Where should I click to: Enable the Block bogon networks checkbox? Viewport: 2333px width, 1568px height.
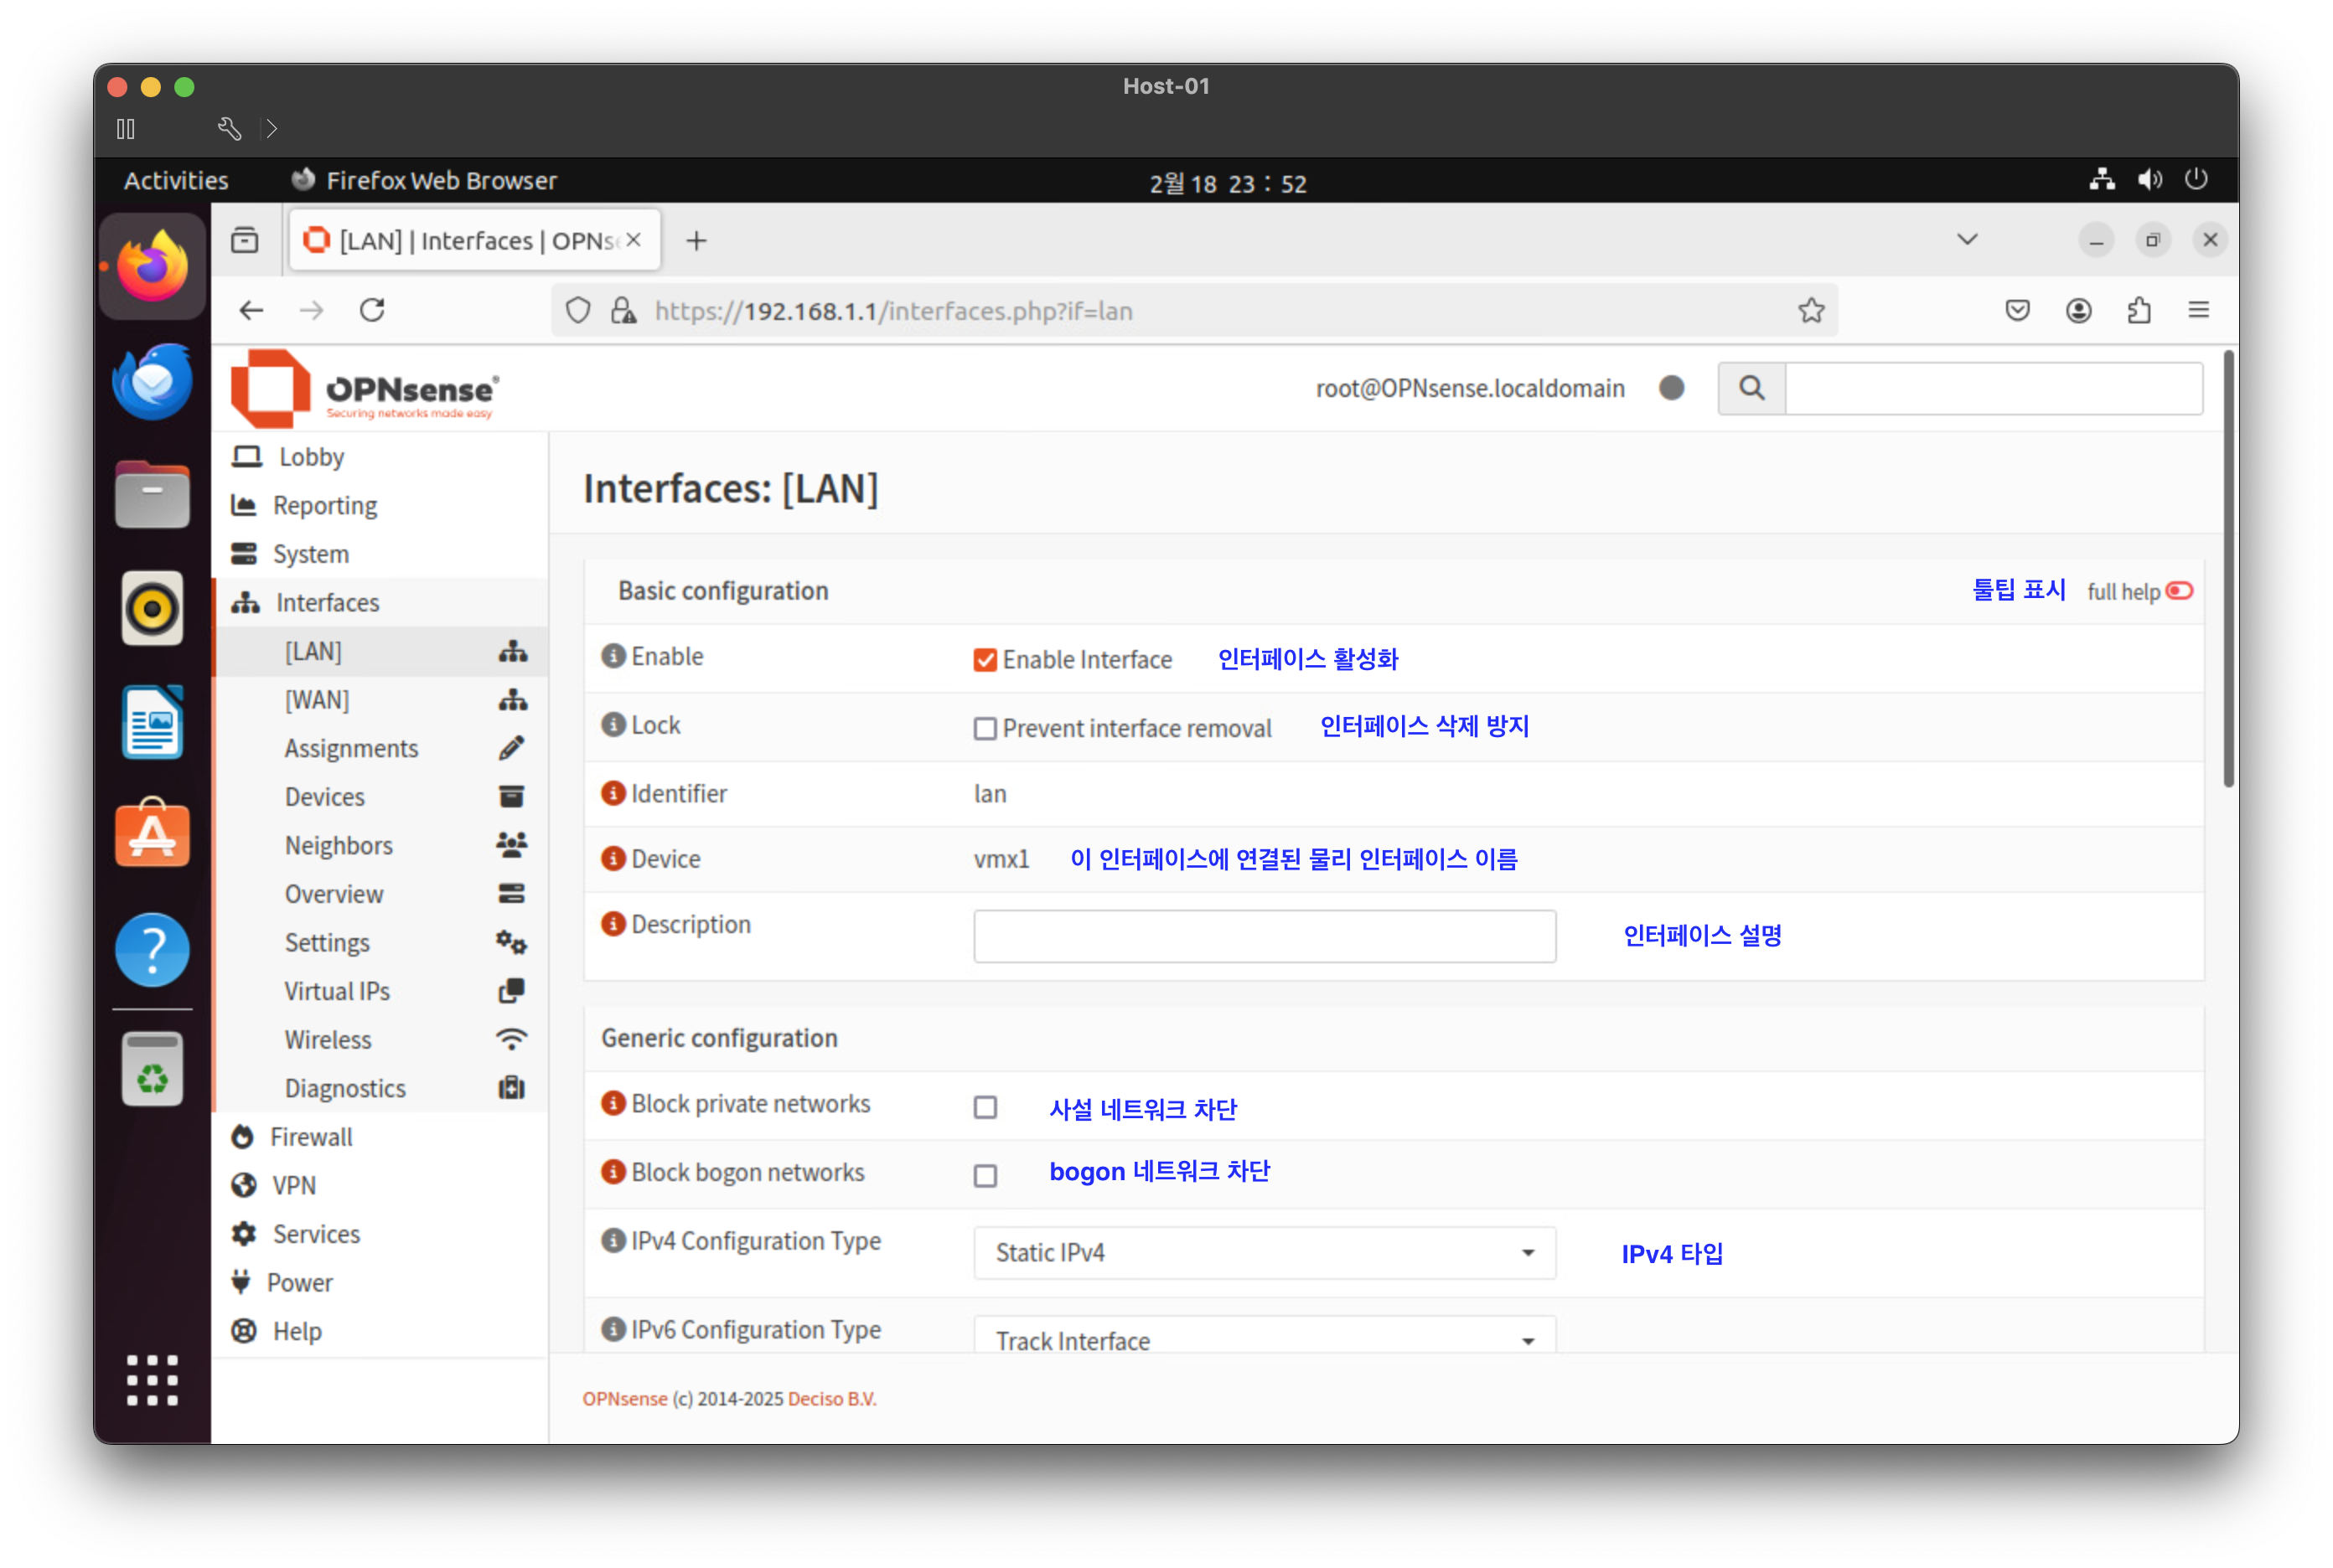[985, 1175]
